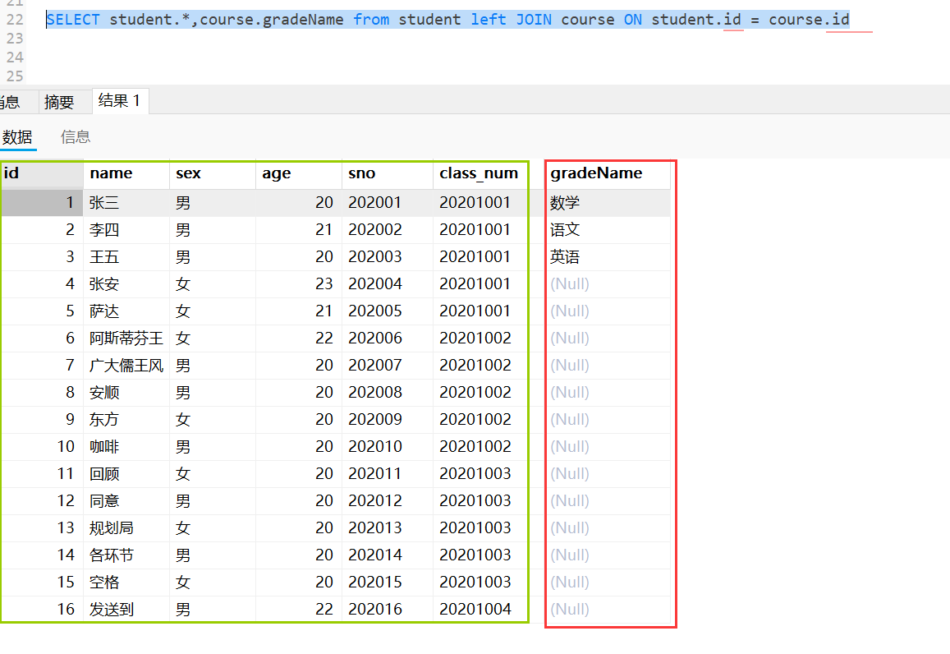Image resolution: width=950 pixels, height=654 pixels.
Task: Open the 信息 sub-tab
Action: click(76, 137)
